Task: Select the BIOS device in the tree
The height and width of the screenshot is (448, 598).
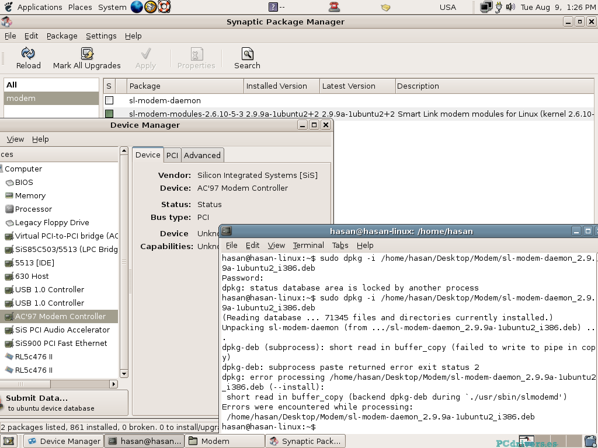Action: pyautogui.click(x=24, y=182)
